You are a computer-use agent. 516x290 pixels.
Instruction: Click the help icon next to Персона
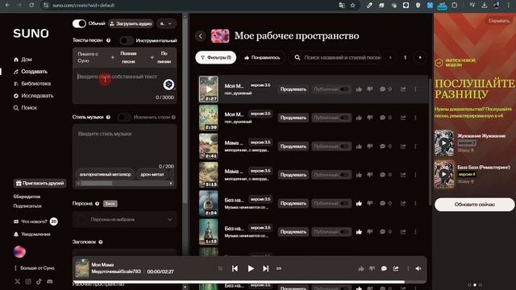point(97,204)
